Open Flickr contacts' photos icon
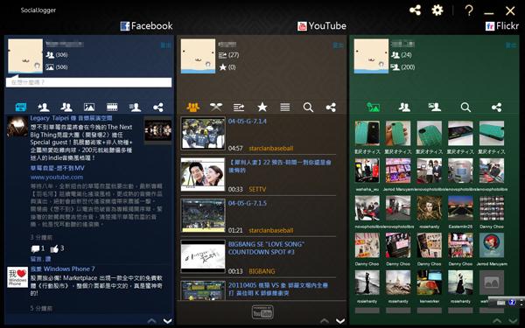This screenshot has height=328, width=525. (435, 107)
